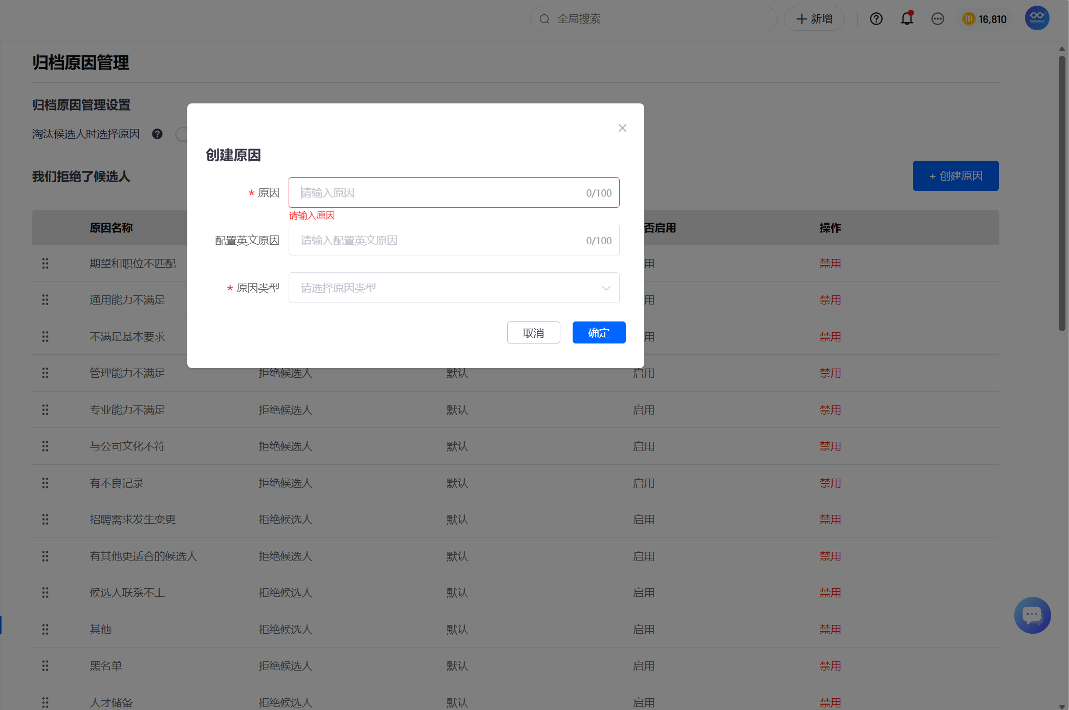Click the 原因名称 column header

[x=111, y=227]
